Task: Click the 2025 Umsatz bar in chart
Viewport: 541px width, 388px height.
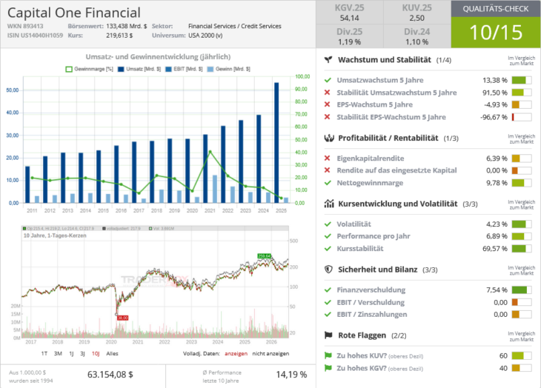Action: point(276,143)
